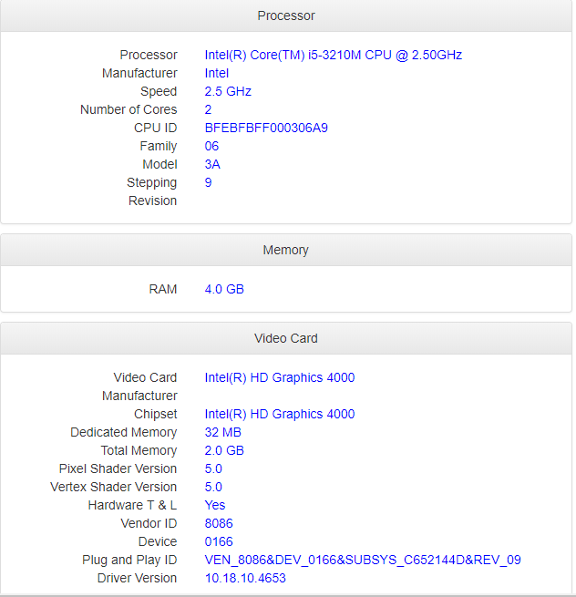
Task: Click the 'Model' label in Processor section
Action: [159, 164]
